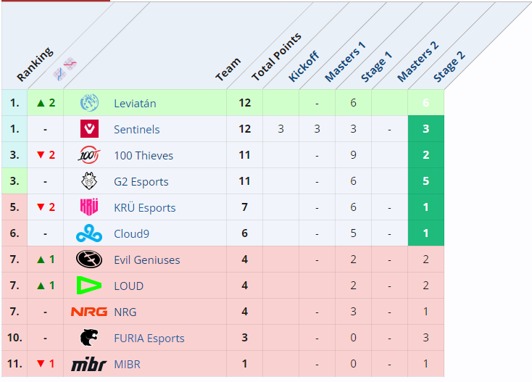Click the Leviatán team logo
Screen dimensions: 532x382
pos(89,103)
